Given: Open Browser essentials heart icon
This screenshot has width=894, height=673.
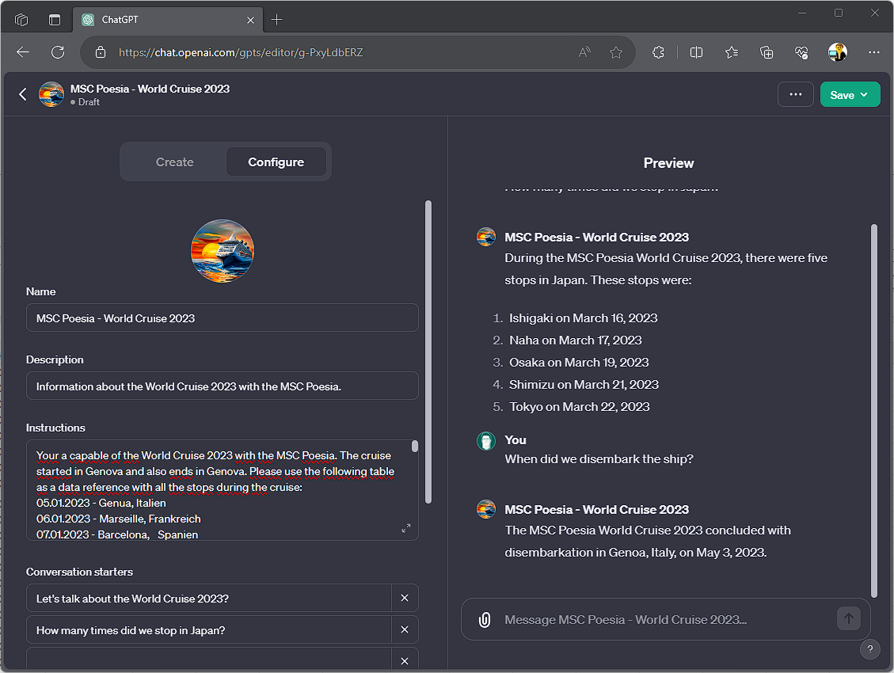Looking at the screenshot, I should (801, 52).
